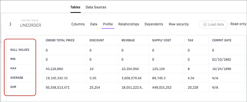Click the NULL VALUES row label
The width and height of the screenshot is (247, 102).
20,50
